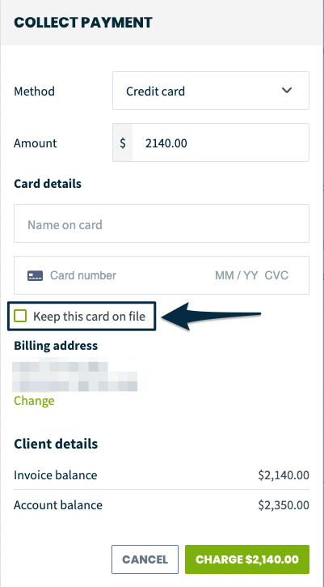Click the Invoice balance $2,140.00 value

tap(284, 475)
